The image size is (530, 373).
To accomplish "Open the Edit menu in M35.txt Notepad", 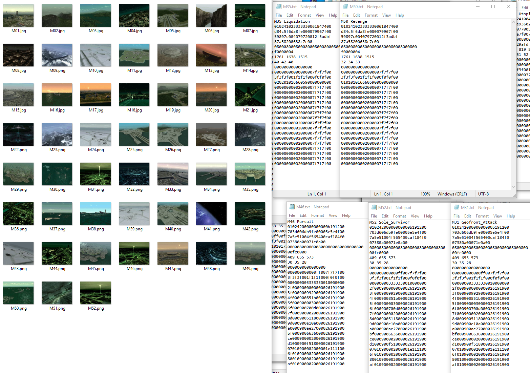I will click(290, 15).
